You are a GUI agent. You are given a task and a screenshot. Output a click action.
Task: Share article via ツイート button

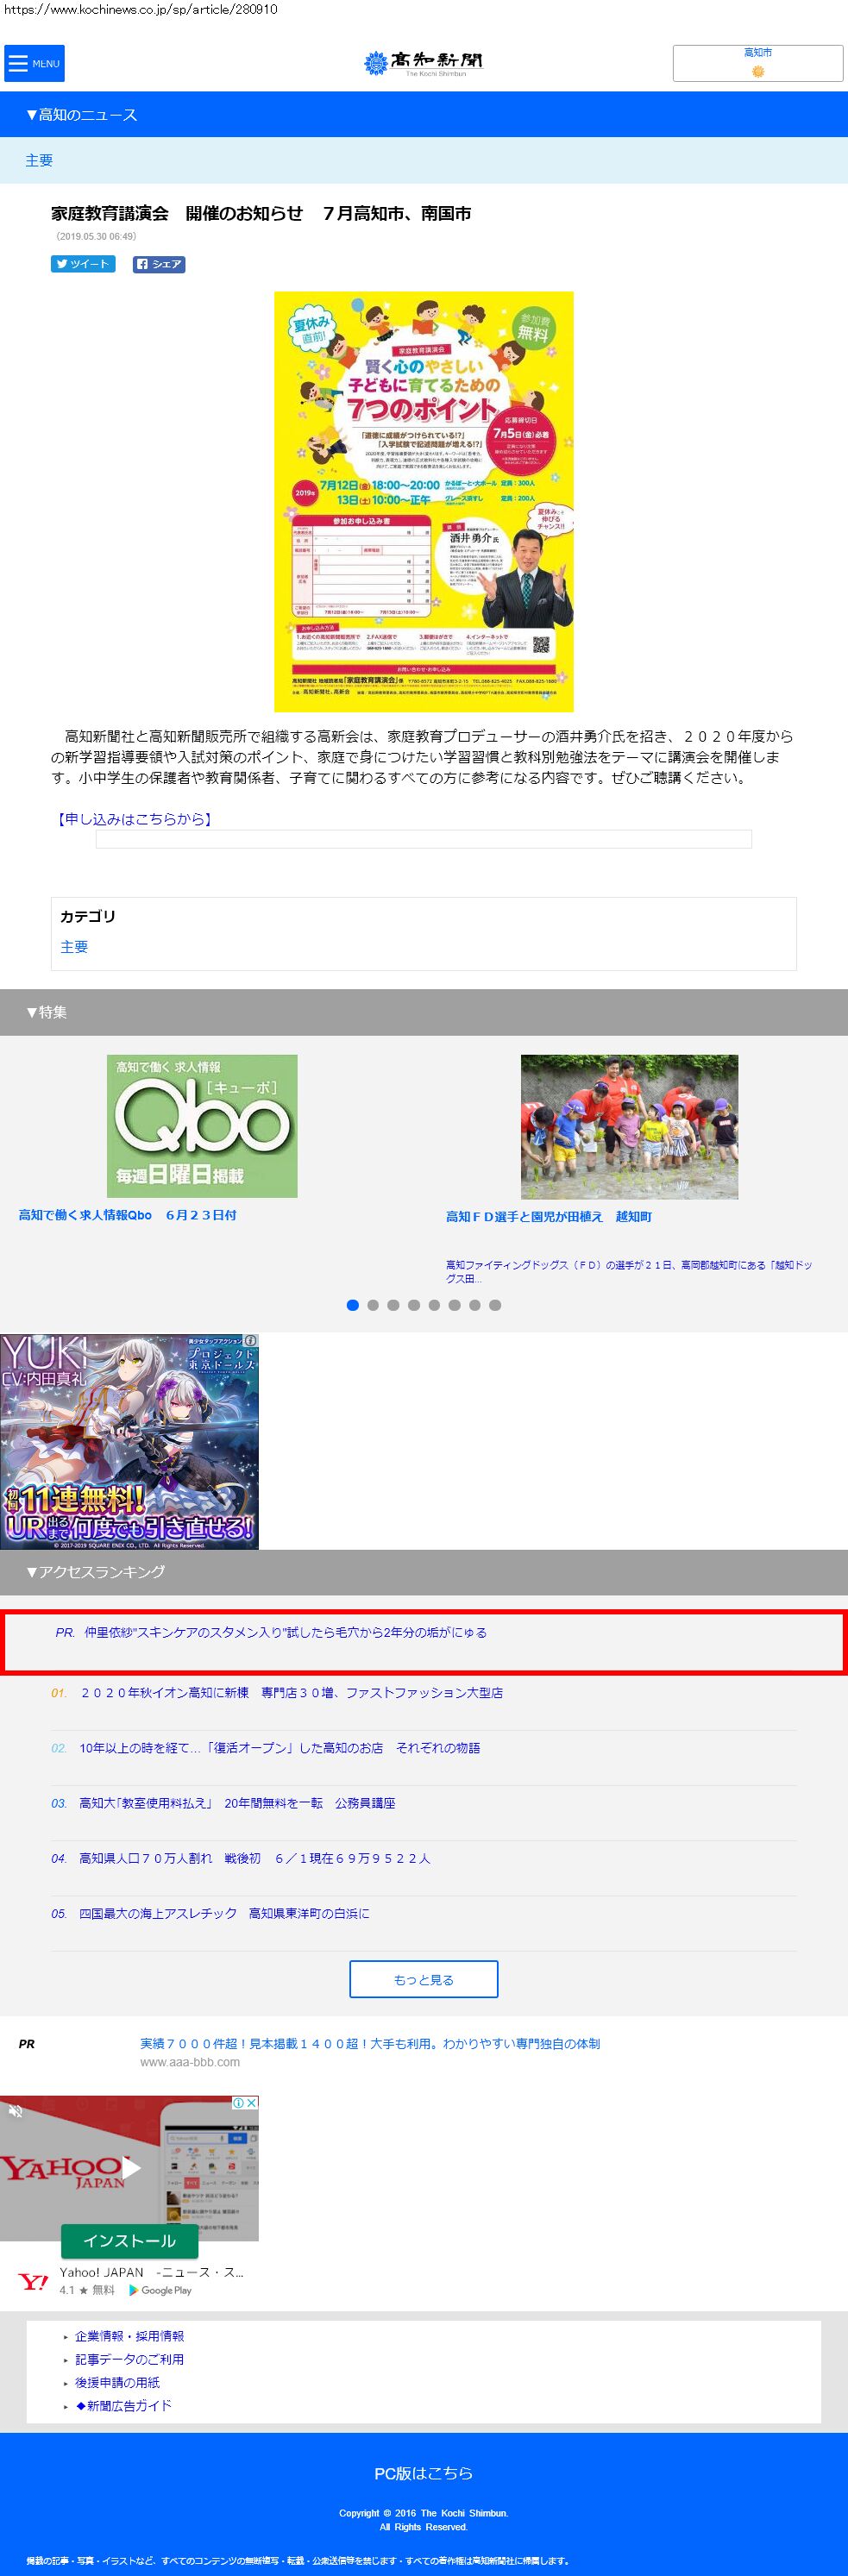point(83,264)
